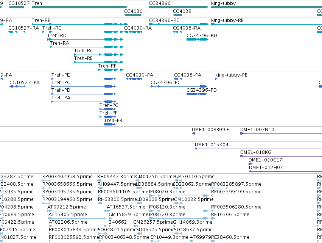The image size is (322, 243).
Task: Click the Treh gene label
Action: 37,3
